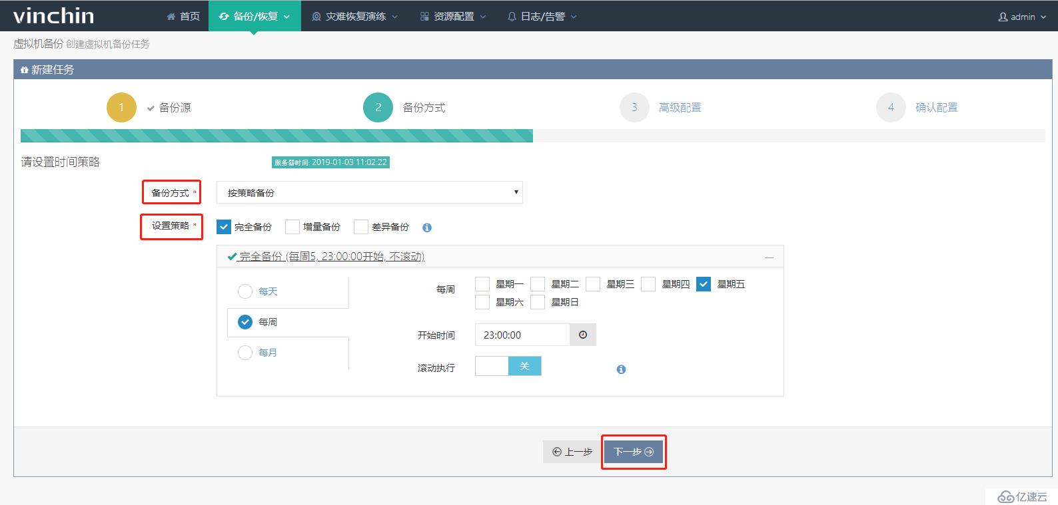Click 下一步 button
The image size is (1058, 505).
(x=634, y=452)
